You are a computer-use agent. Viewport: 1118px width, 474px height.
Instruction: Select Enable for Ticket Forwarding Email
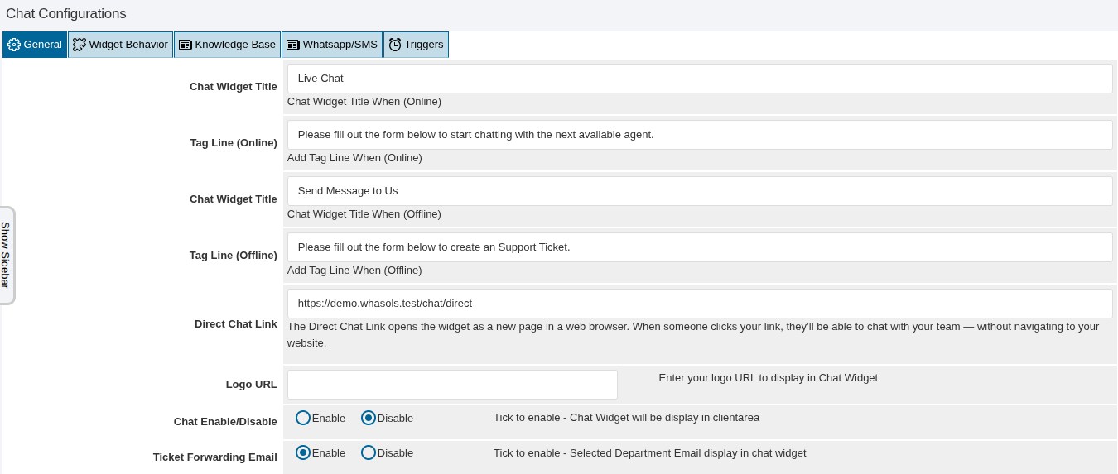pos(303,452)
